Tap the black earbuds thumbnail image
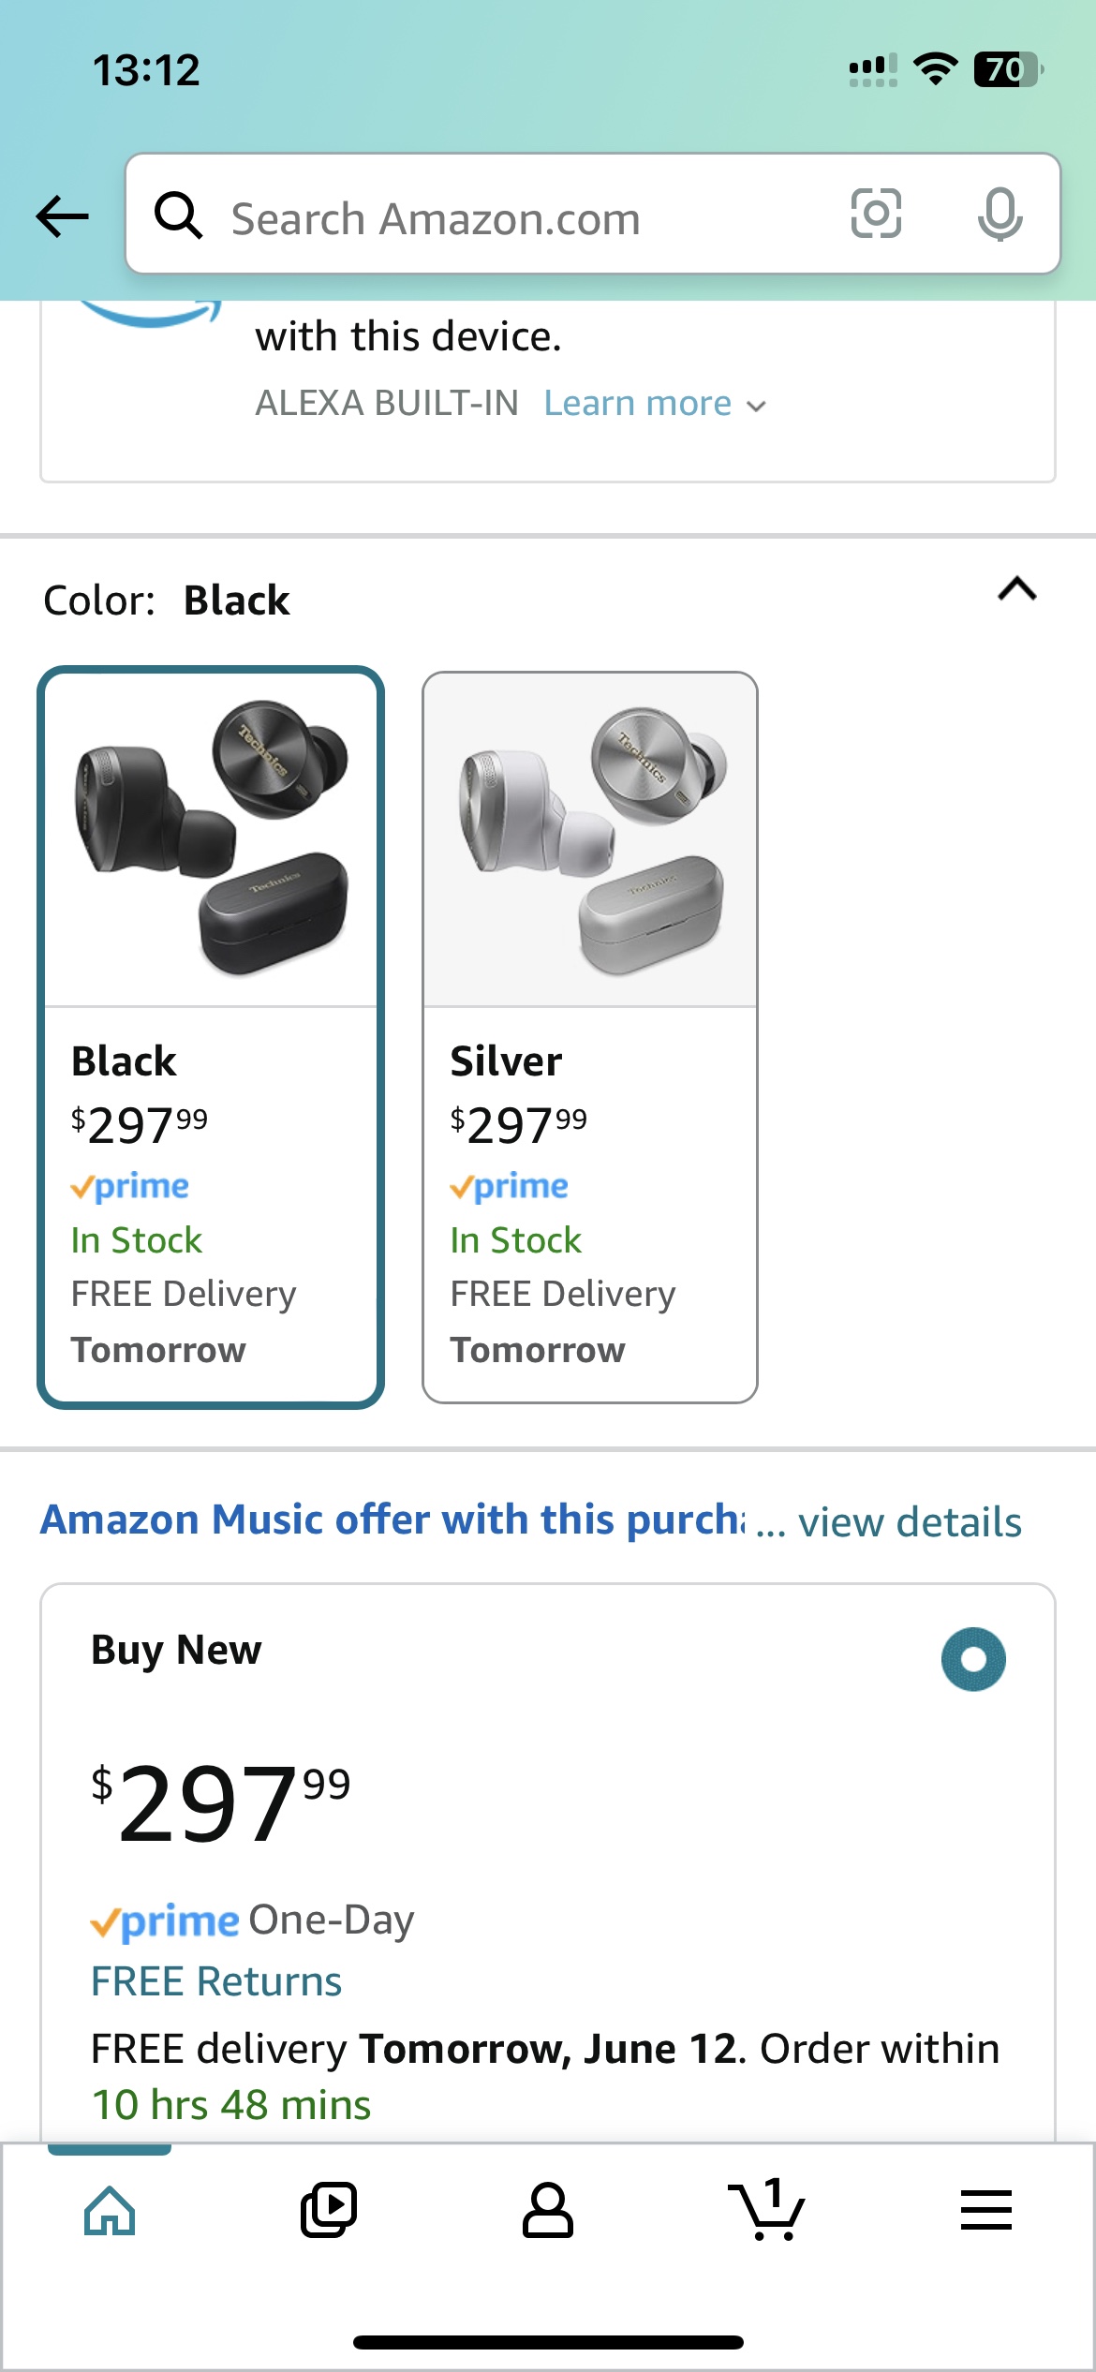The image size is (1096, 2372). [211, 839]
